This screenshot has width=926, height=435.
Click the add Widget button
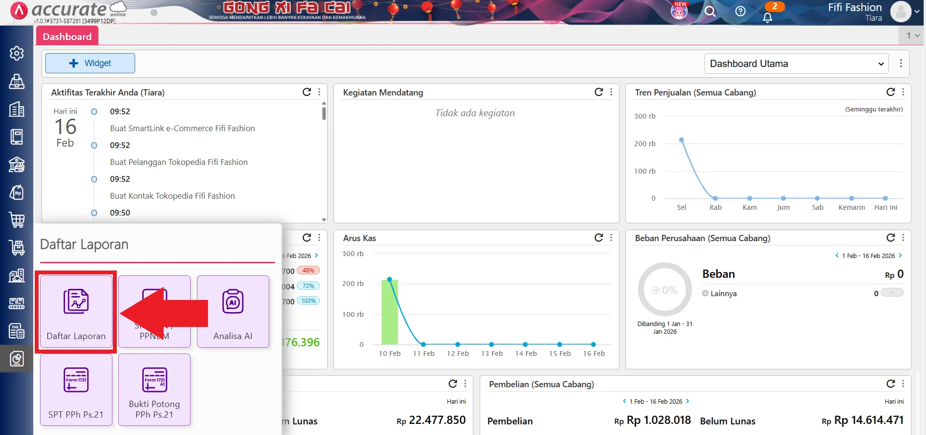click(90, 63)
